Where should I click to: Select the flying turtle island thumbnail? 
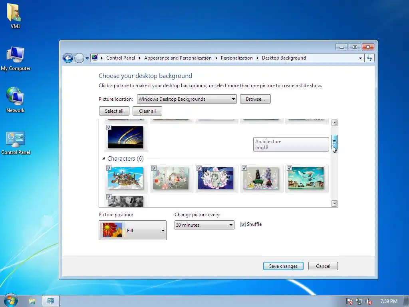click(125, 178)
